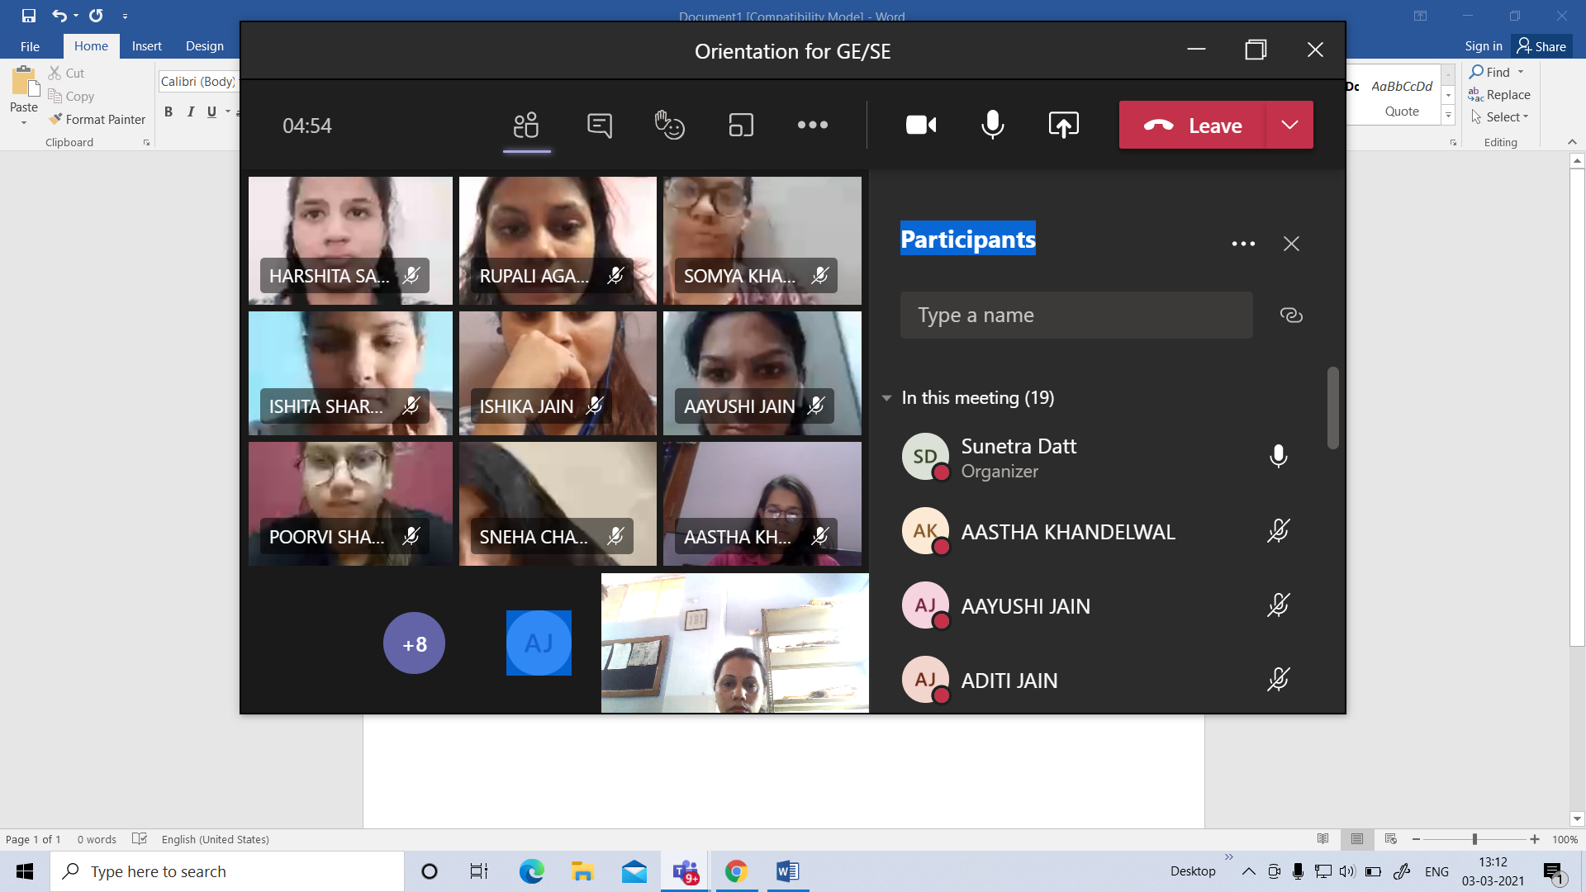Click the copy join link icon
The height and width of the screenshot is (892, 1586).
(1291, 316)
